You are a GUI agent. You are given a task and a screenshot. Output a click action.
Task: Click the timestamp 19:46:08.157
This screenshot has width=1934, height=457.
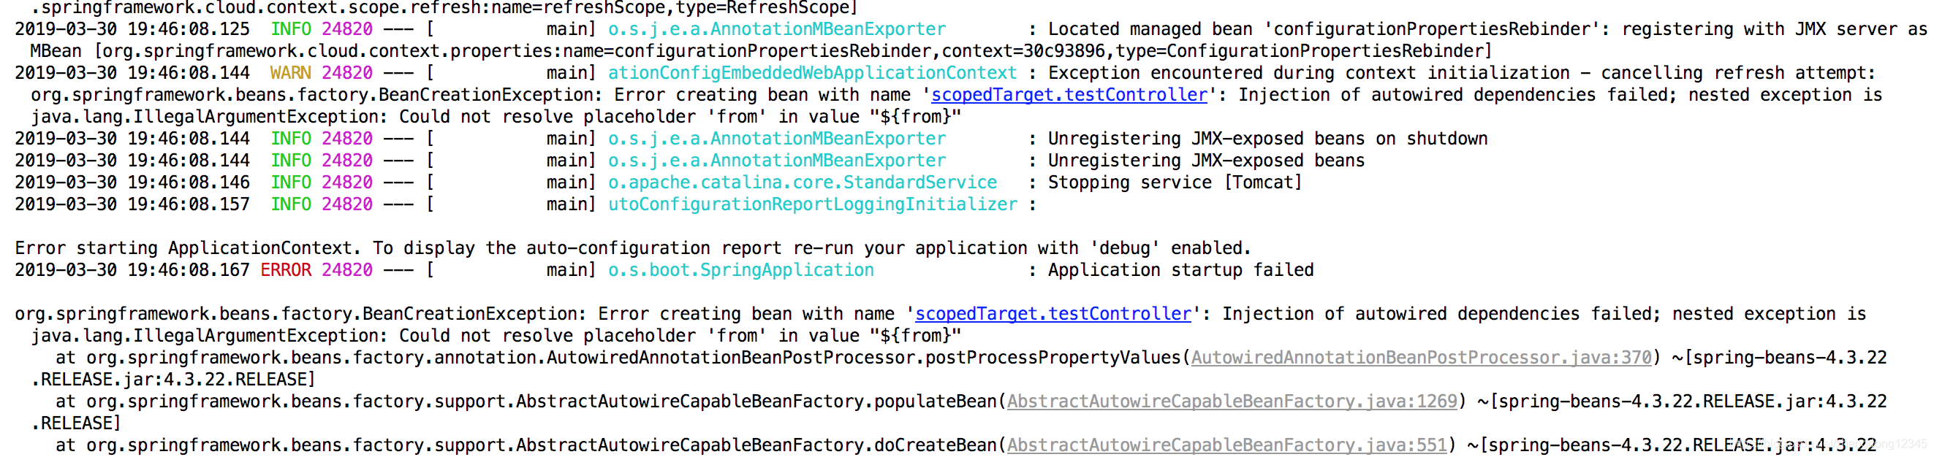[x=189, y=205]
